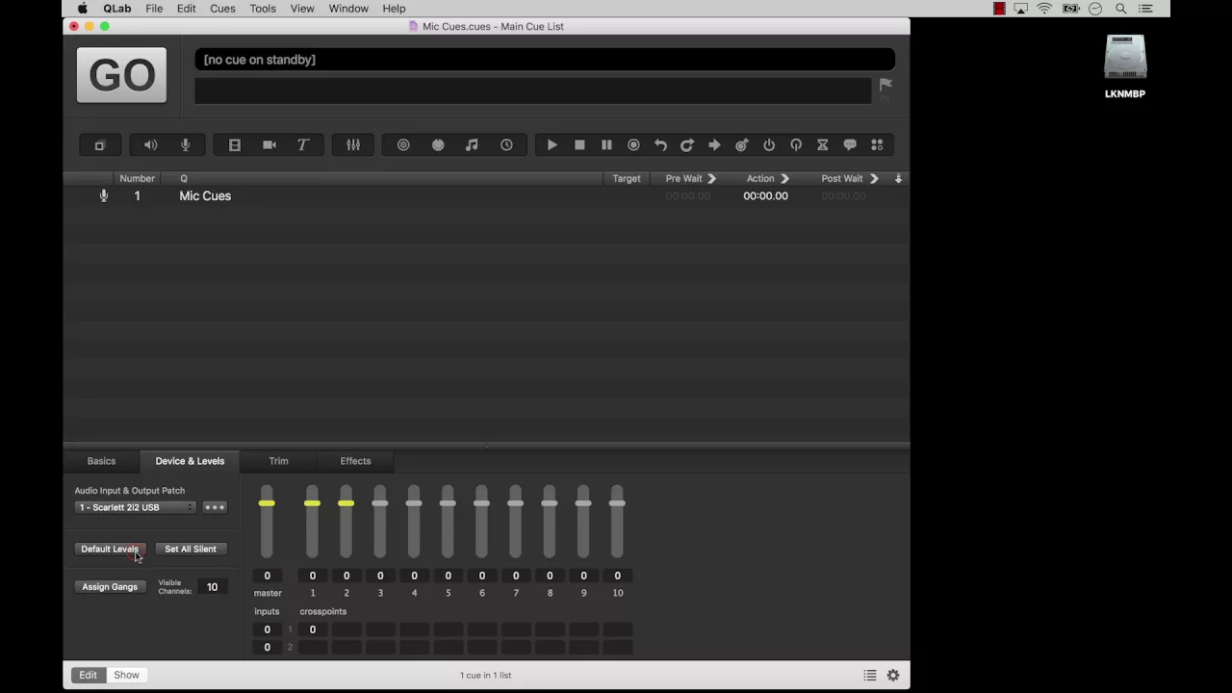Open the File menu
The image size is (1232, 693).
pos(154,9)
